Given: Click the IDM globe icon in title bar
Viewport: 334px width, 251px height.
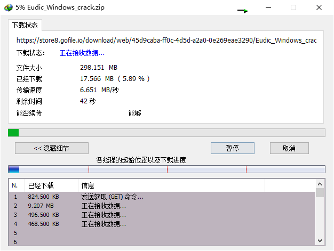Looking at the screenshot, I should click(x=9, y=7).
